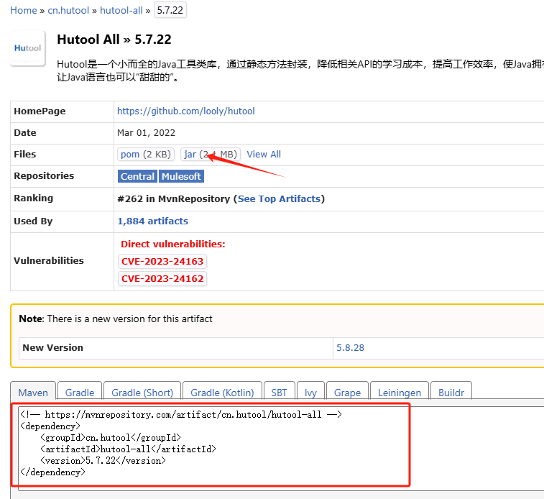Select the Maven tab

(x=33, y=393)
